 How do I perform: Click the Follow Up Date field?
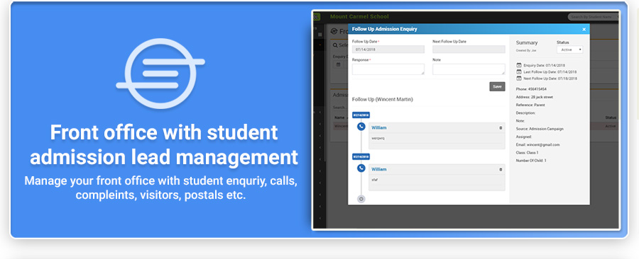click(388, 49)
